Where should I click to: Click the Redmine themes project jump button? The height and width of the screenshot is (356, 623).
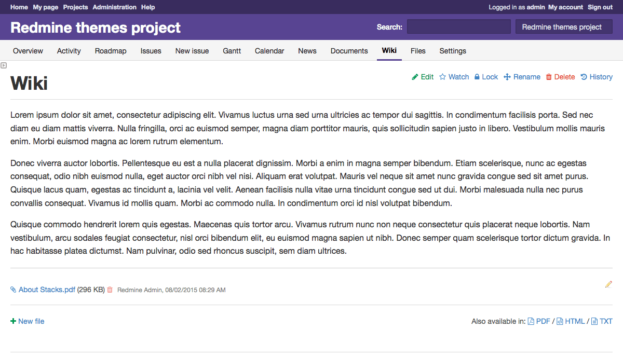pos(564,26)
